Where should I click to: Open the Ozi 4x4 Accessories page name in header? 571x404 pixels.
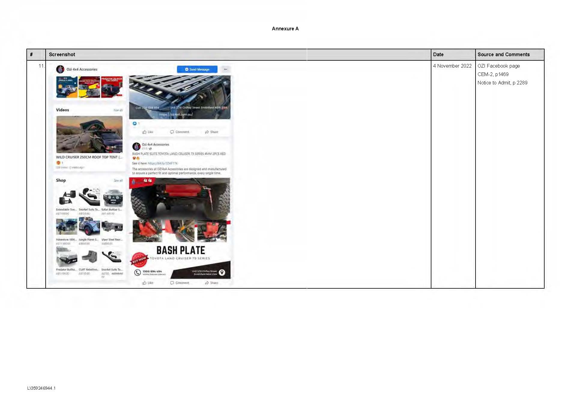(82, 69)
